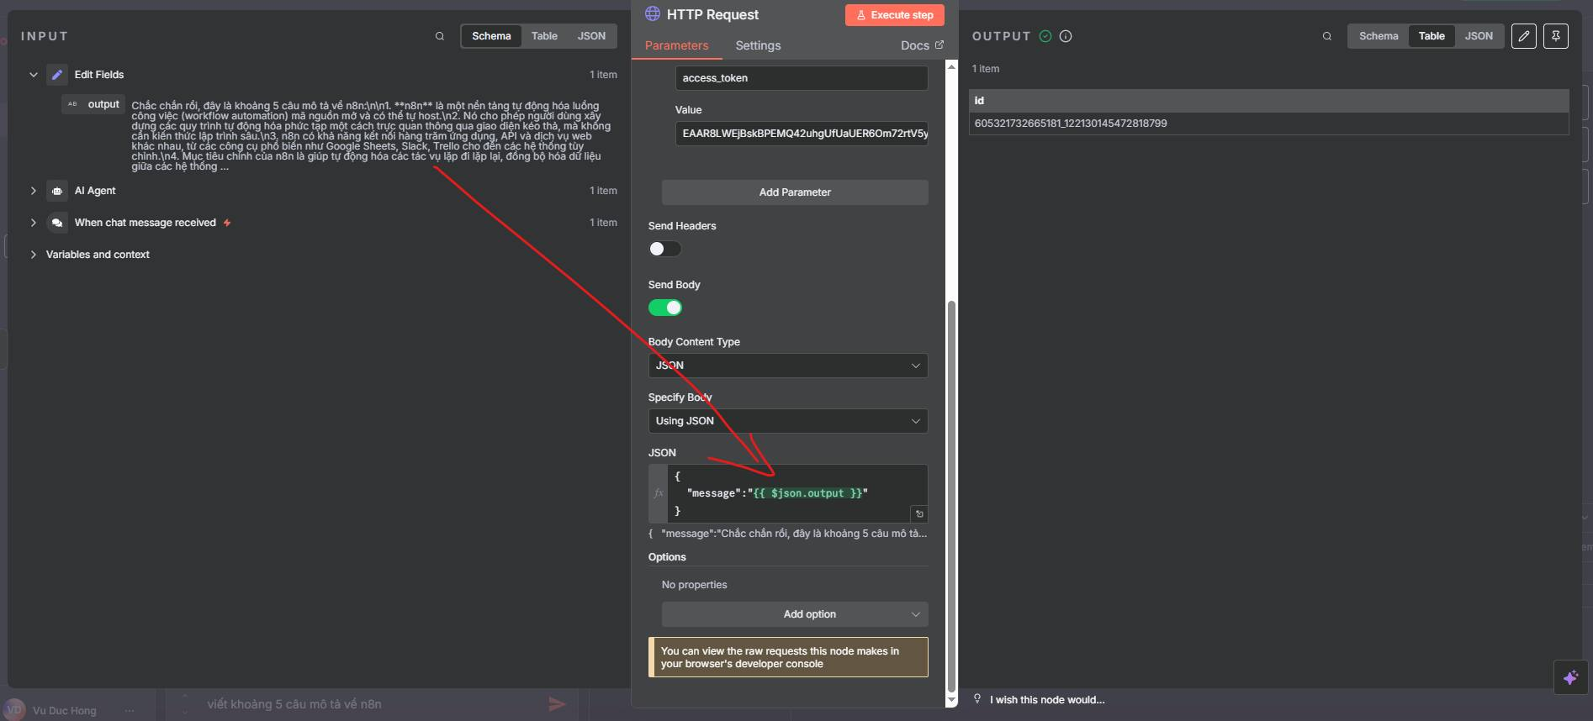Click the AI Agent robot icon
This screenshot has height=721, width=1593.
[x=57, y=191]
